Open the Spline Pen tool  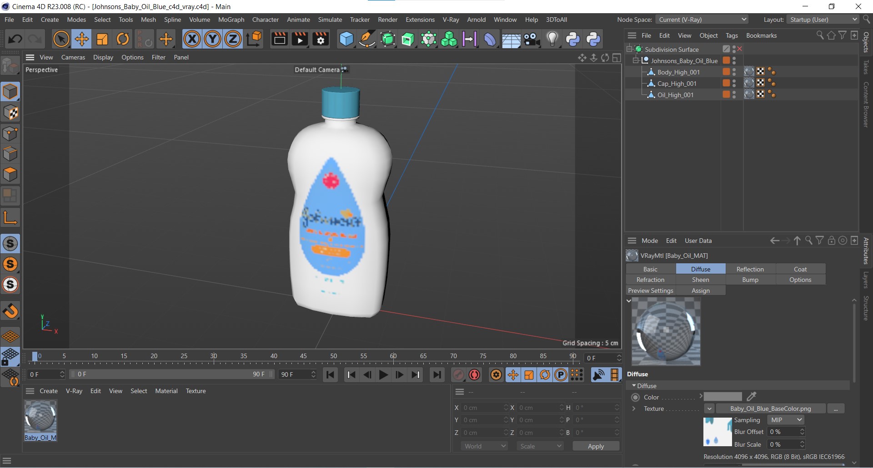click(366, 39)
